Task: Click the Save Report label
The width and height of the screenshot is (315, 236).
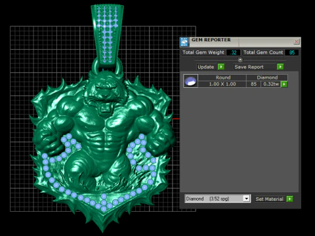Action: point(249,67)
